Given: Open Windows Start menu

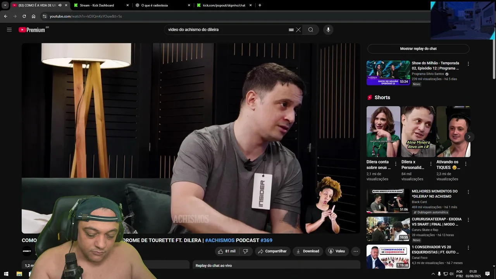Looking at the screenshot, I should pos(6,274).
